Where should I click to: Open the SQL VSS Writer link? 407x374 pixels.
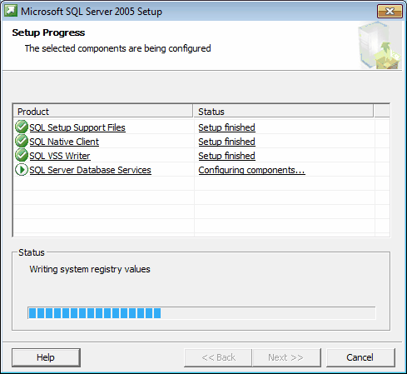60,156
